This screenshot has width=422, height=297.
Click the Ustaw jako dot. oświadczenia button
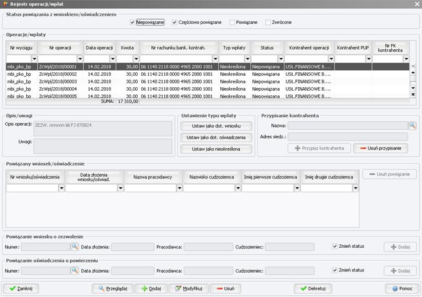216,138
